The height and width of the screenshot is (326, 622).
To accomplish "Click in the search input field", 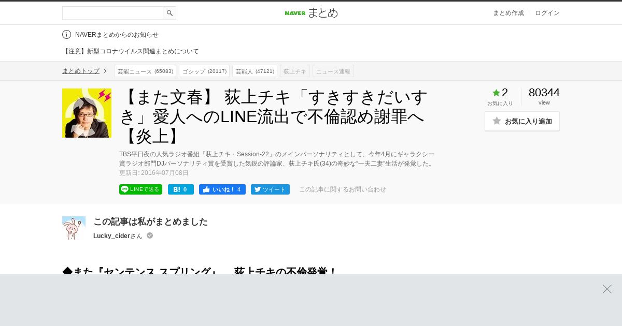I will click(112, 13).
